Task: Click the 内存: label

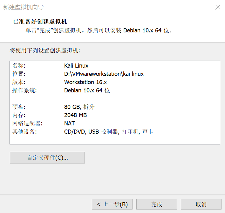Action: point(19,115)
